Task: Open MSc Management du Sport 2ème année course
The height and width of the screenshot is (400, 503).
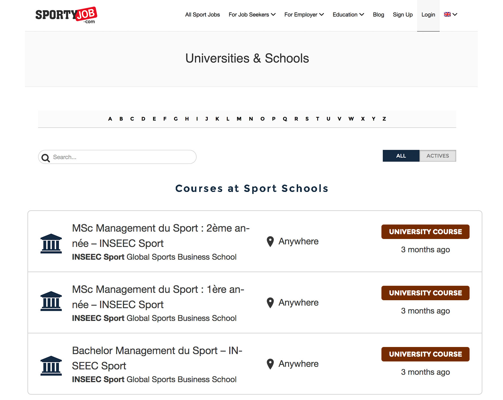Action: coord(161,236)
